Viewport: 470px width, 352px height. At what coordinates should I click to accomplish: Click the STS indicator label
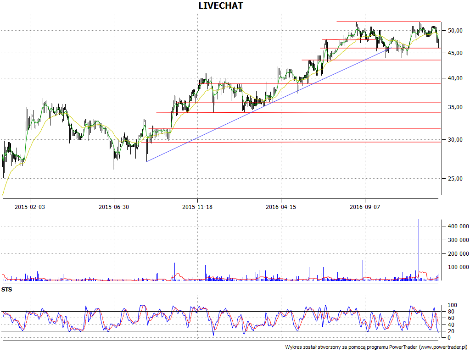point(6,290)
